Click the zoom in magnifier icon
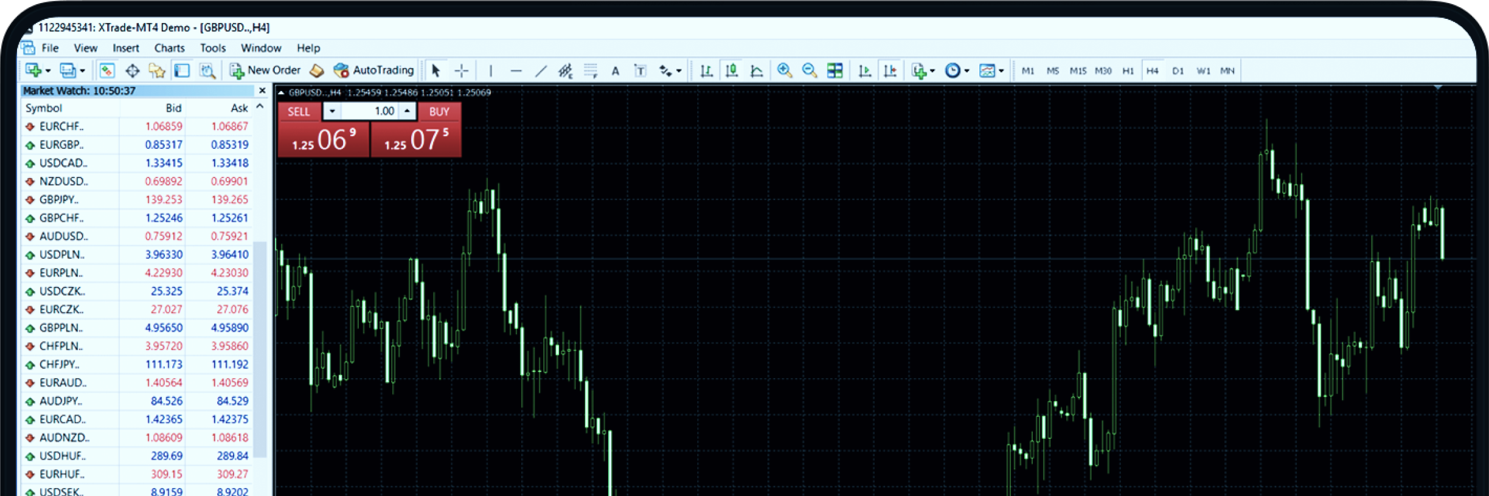The width and height of the screenshot is (1489, 496). (784, 71)
